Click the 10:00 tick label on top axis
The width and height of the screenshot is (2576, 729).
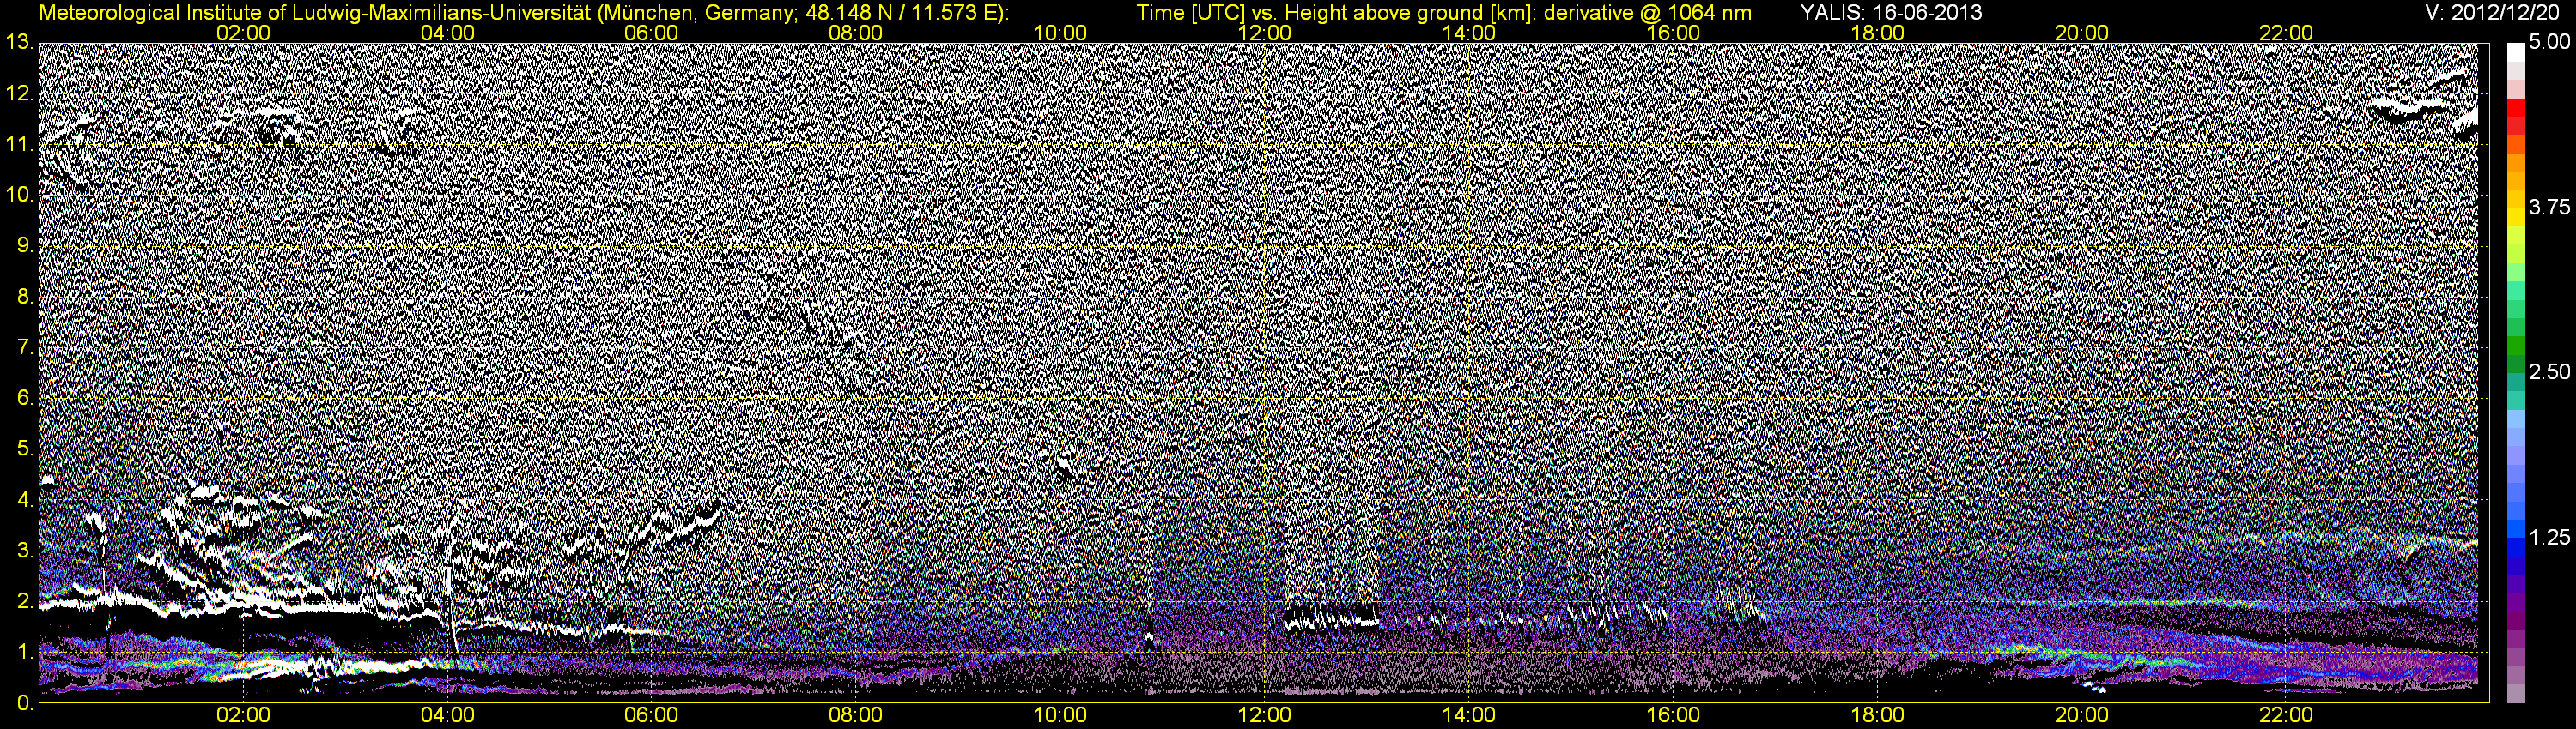1060,33
